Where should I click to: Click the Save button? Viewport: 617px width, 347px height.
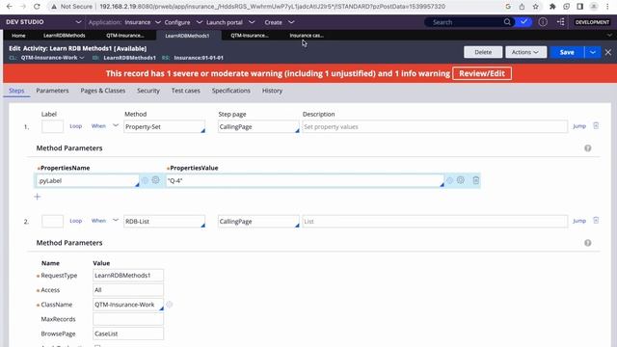coord(567,52)
